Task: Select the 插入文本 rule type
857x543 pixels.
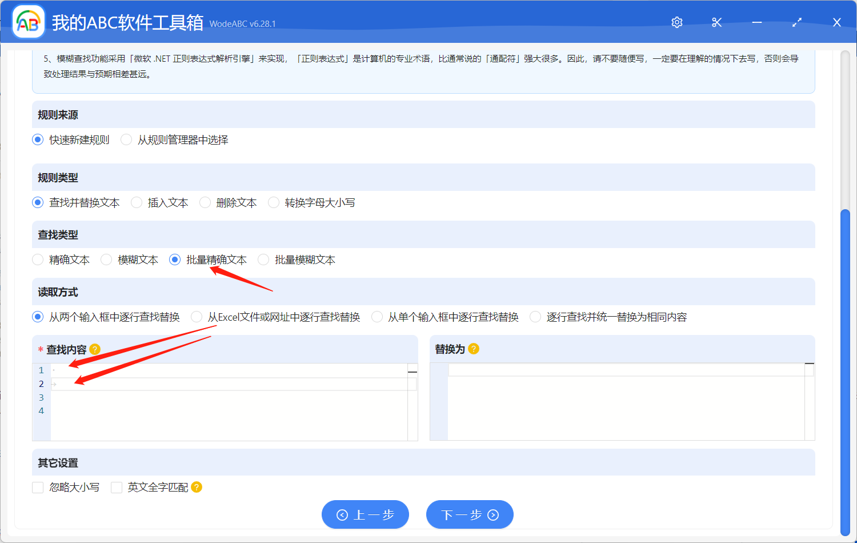Action: pos(136,202)
